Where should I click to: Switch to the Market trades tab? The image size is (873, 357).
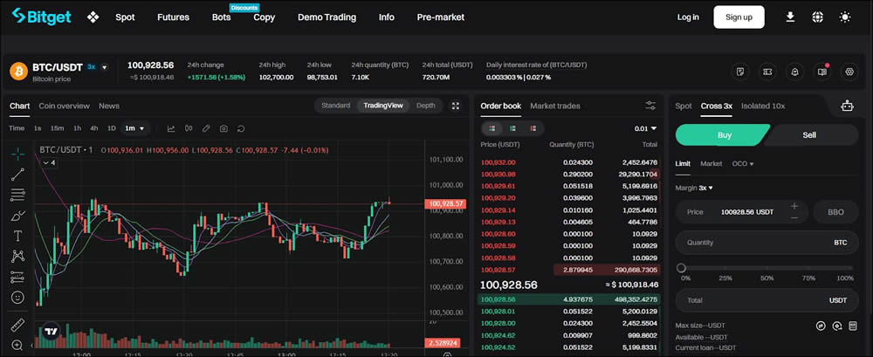tap(554, 106)
